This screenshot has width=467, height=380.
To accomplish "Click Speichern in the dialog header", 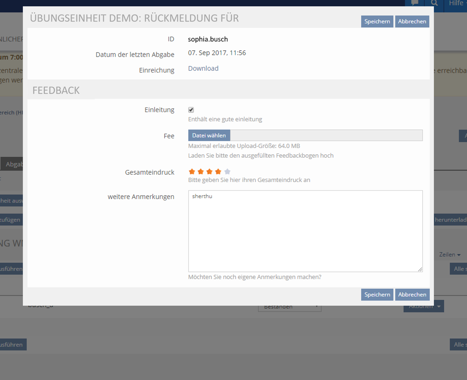I will [x=377, y=21].
